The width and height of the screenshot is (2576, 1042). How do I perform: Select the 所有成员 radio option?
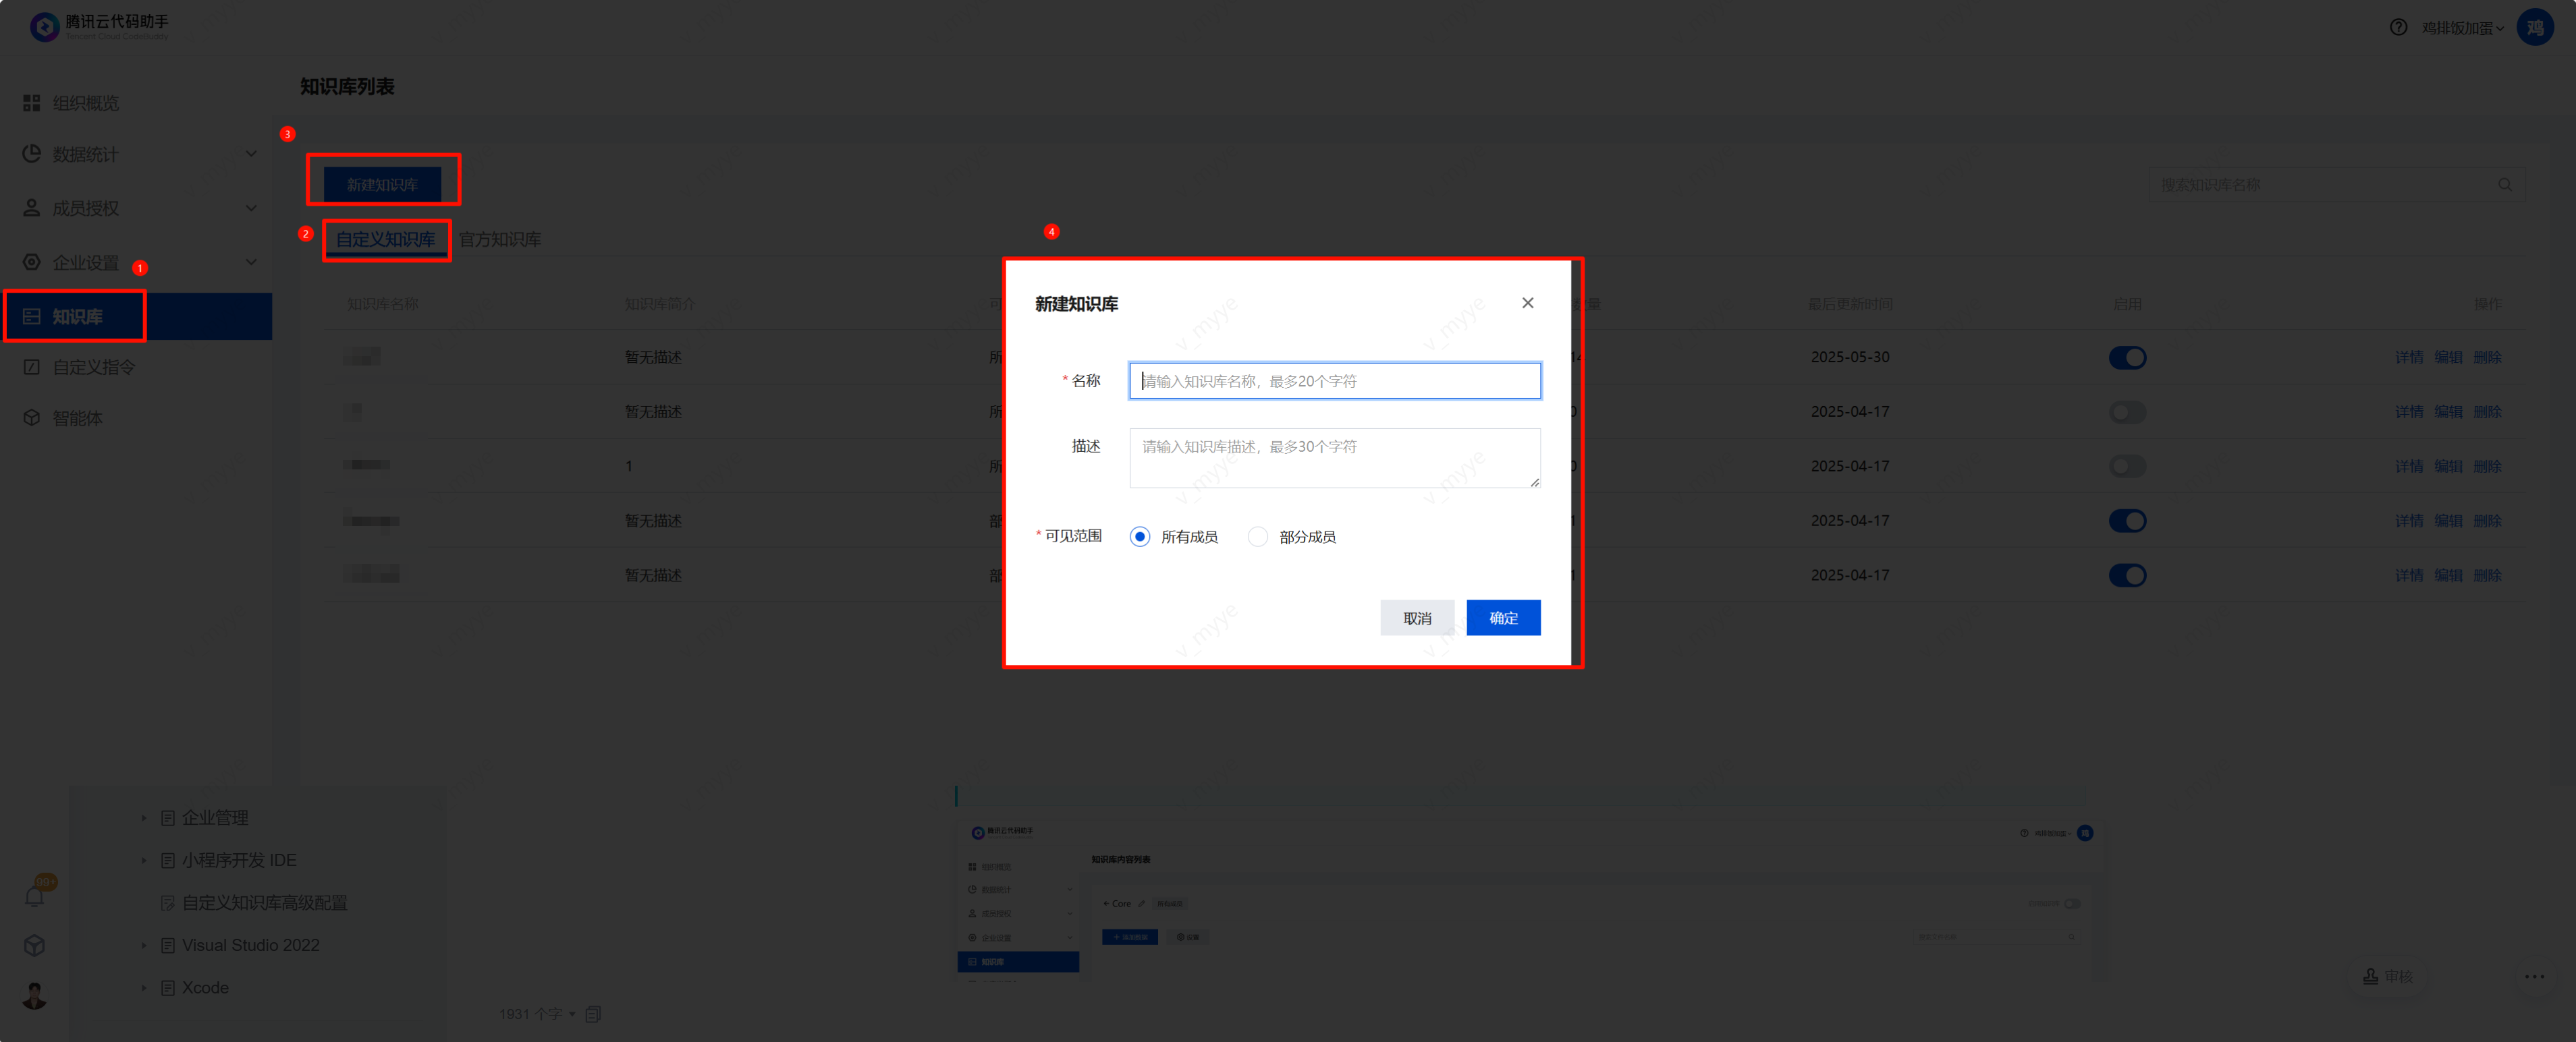(x=1139, y=536)
